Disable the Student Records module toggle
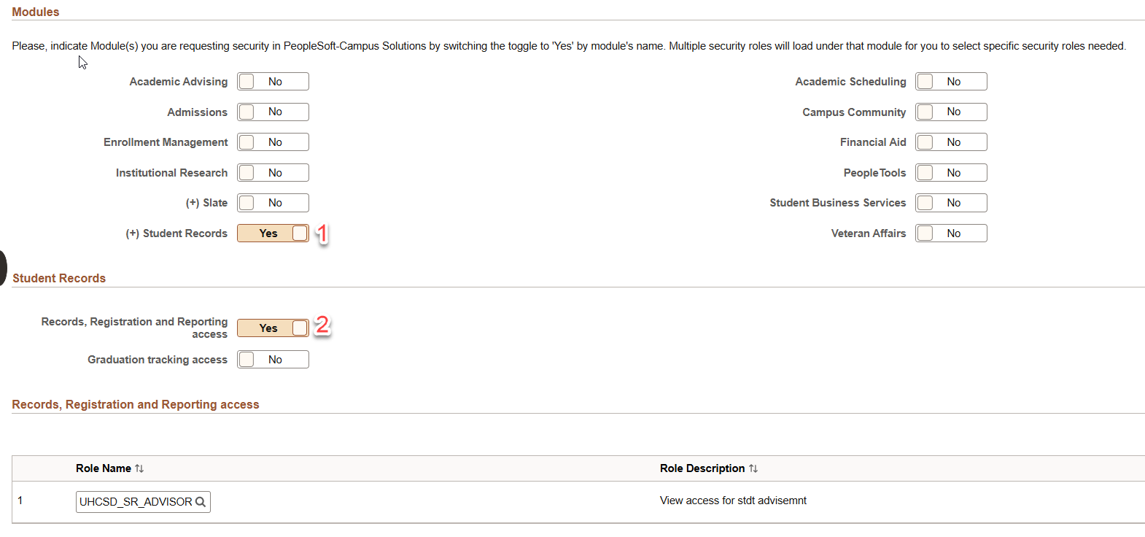Screen dimensions: 1145x537 pyautogui.click(x=273, y=233)
